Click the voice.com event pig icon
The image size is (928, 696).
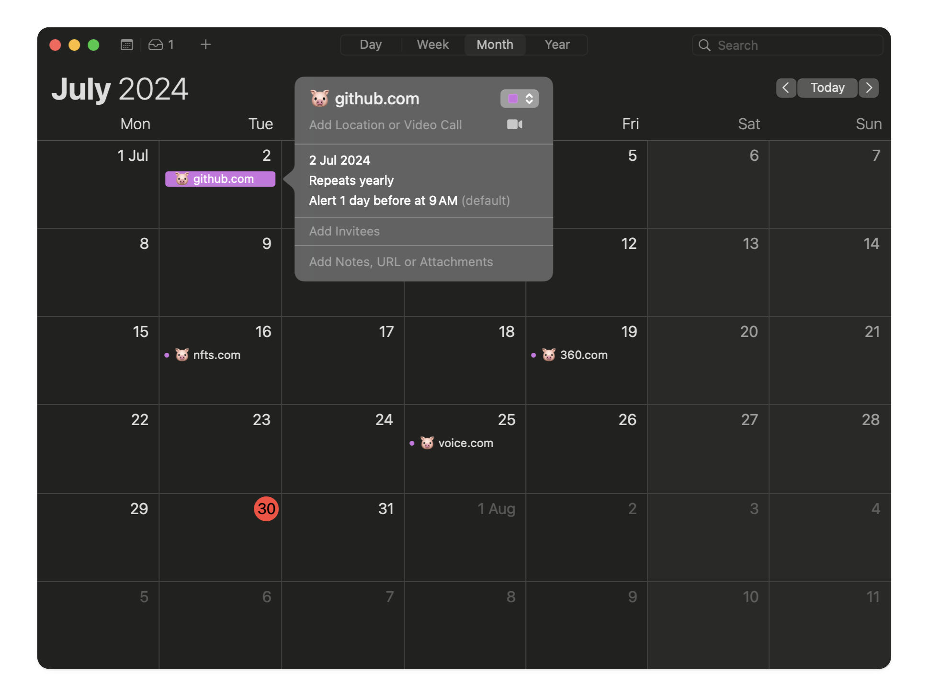(426, 442)
